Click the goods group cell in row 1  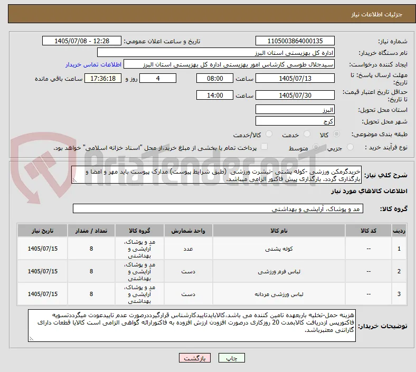click(x=139, y=249)
